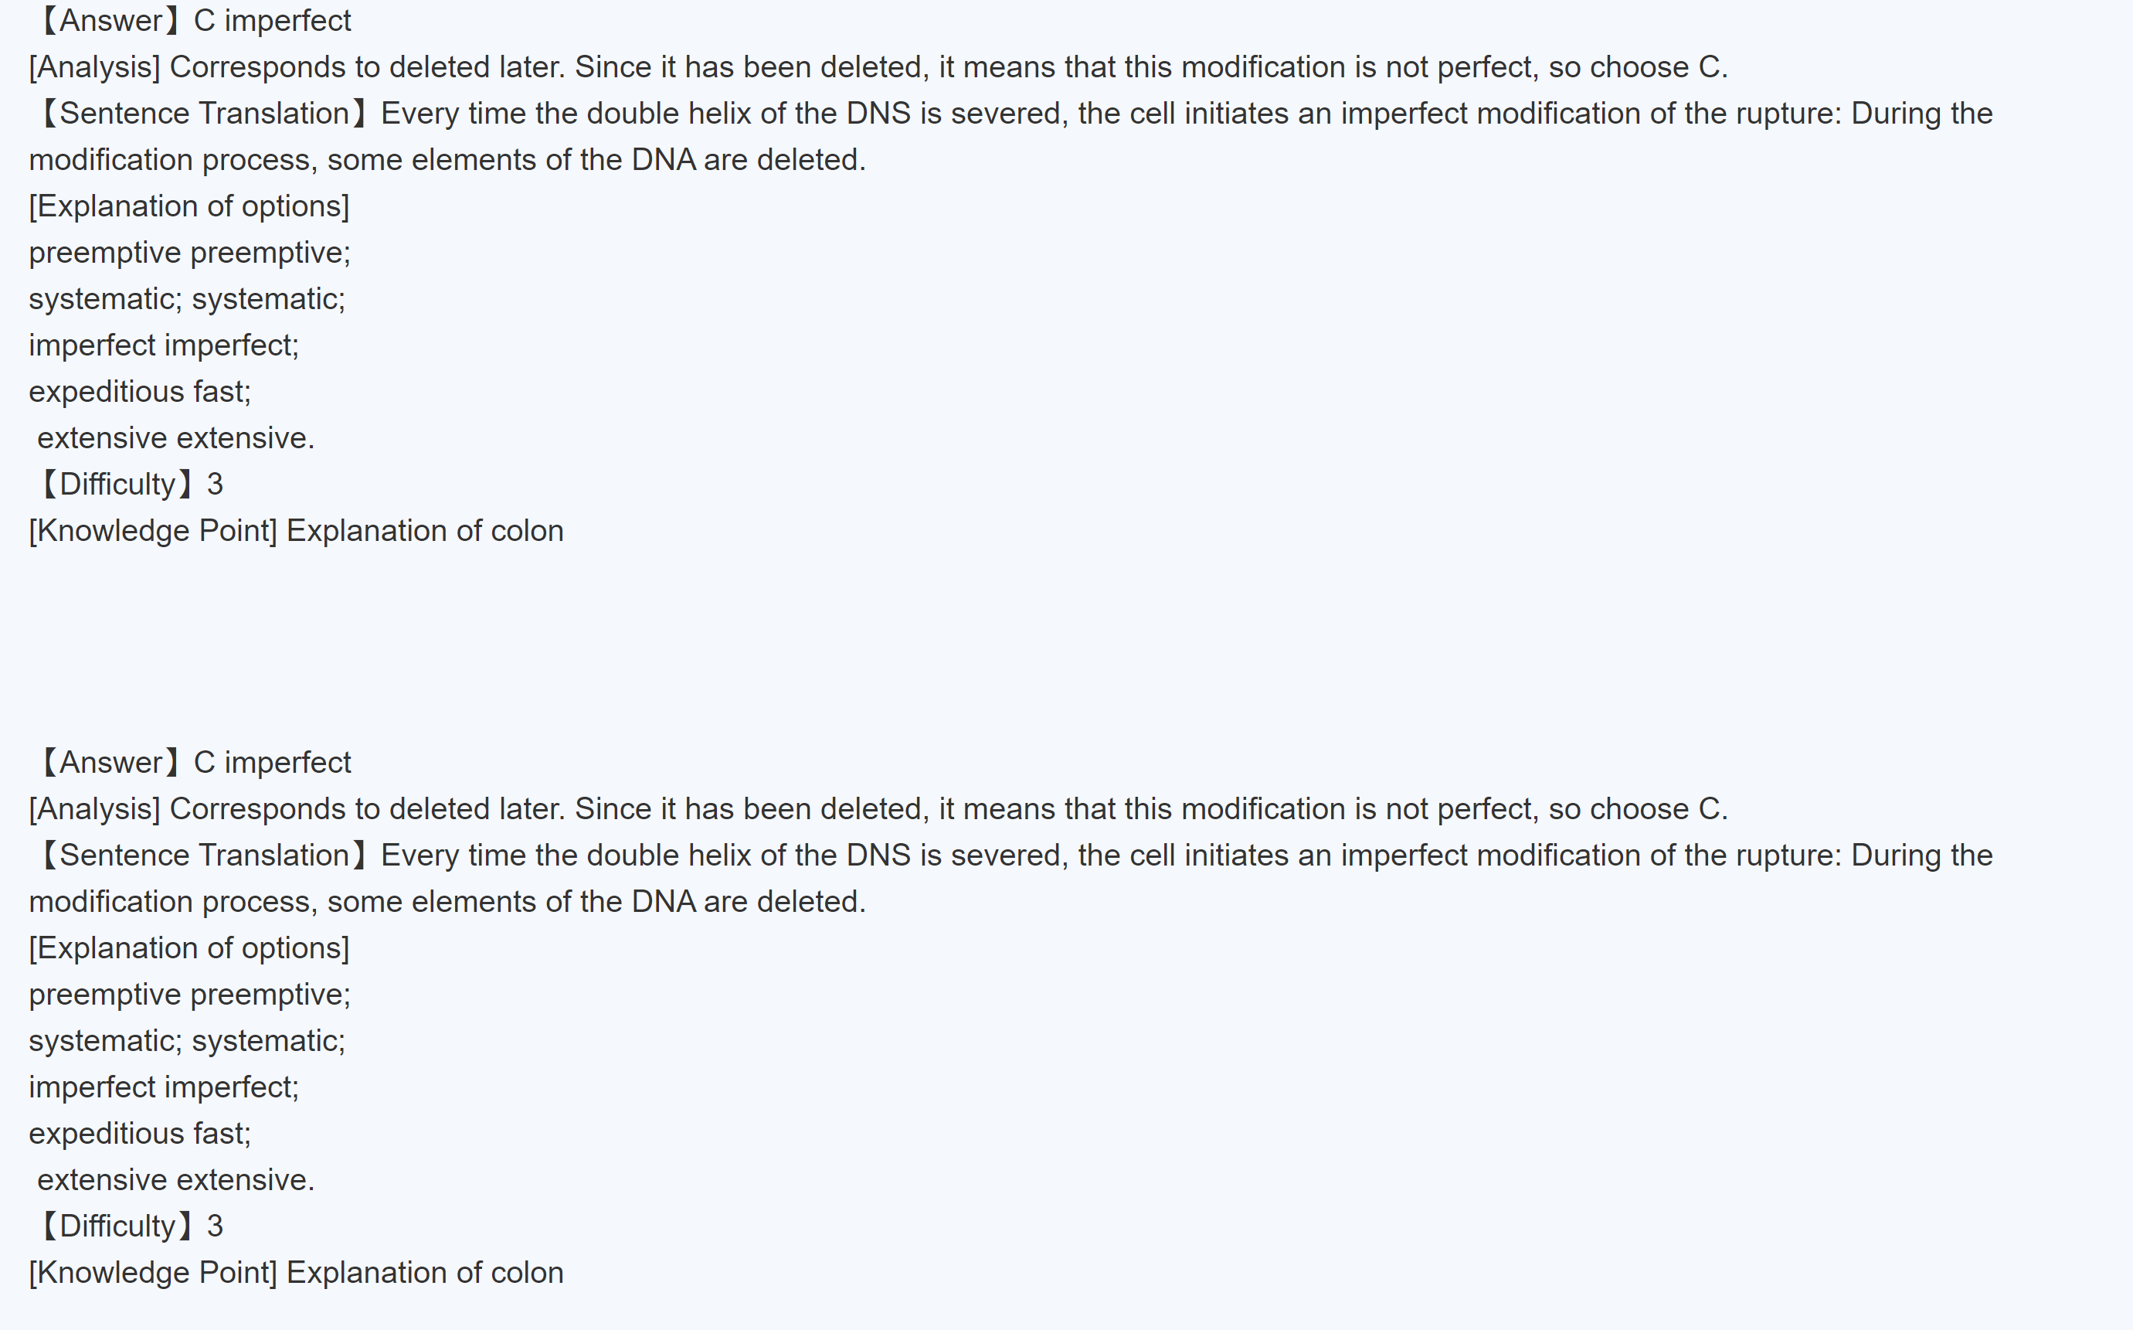Click the lower "preemptive preemptive;" line
The height and width of the screenshot is (1330, 2133).
point(189,994)
